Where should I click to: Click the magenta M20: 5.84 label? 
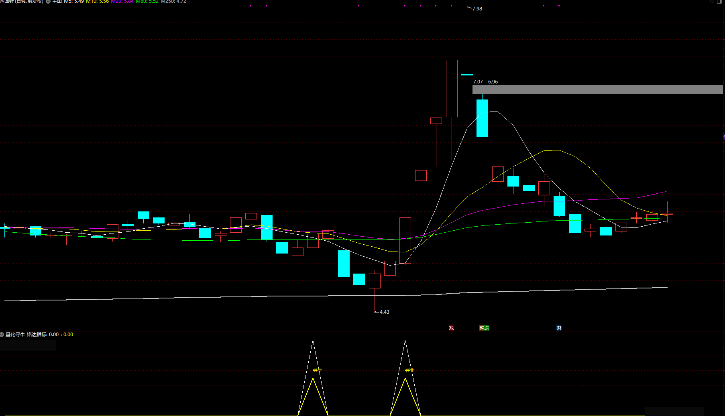coord(122,2)
